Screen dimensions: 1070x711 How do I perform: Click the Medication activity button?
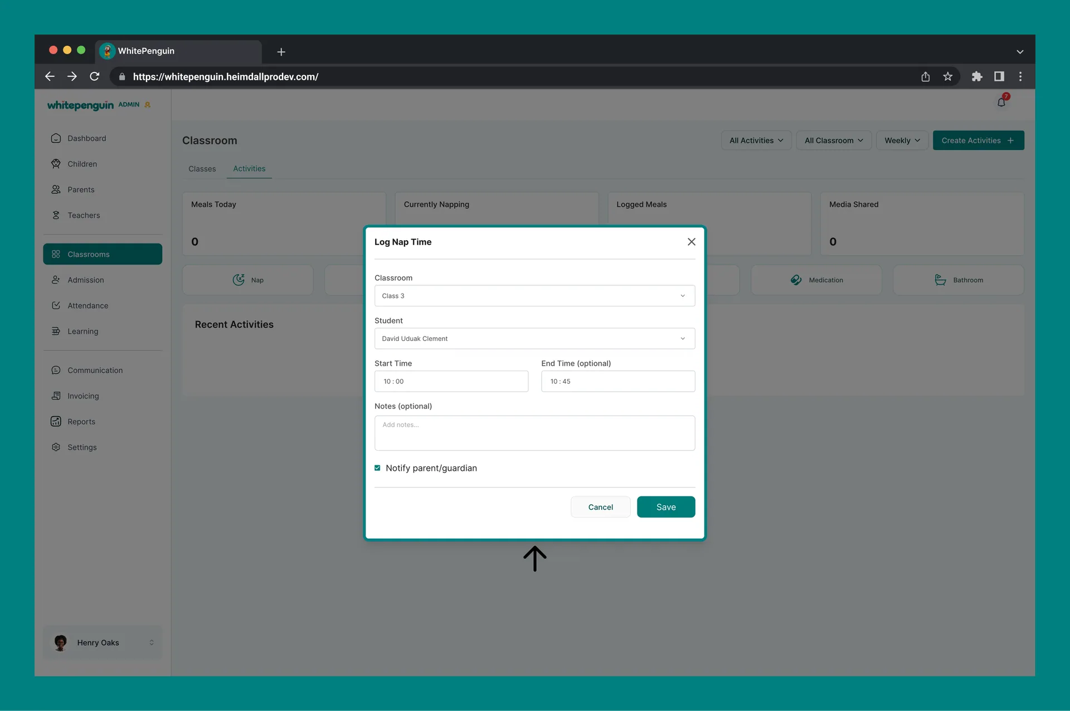(x=816, y=280)
